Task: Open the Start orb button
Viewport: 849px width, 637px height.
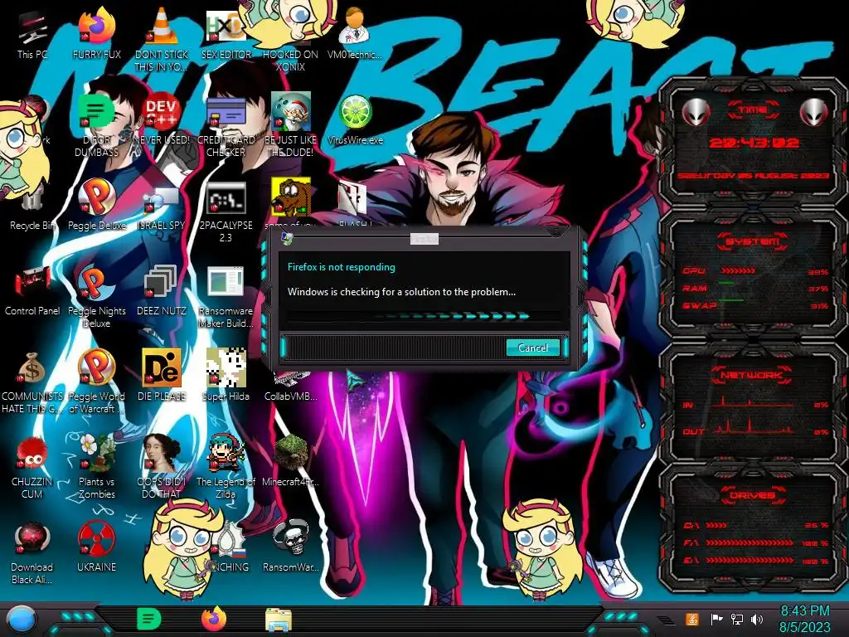Action: [x=21, y=620]
